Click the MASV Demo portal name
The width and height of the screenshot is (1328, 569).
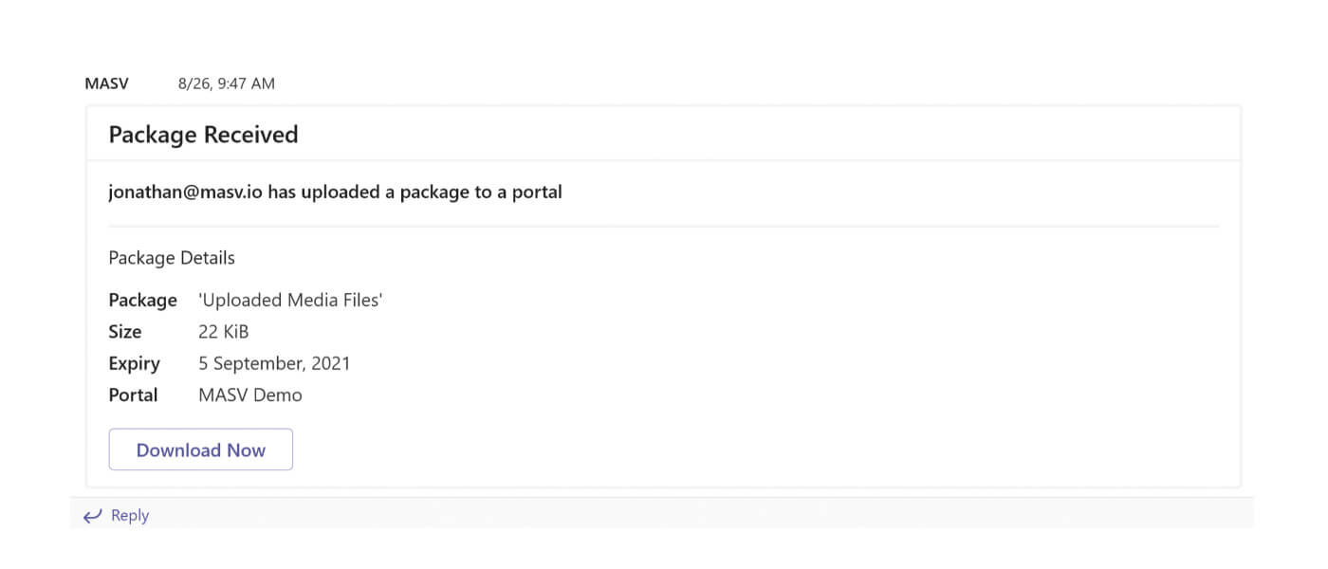[x=250, y=395]
